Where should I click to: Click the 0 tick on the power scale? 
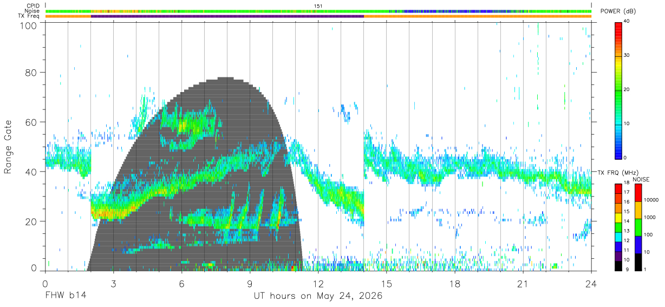625,158
